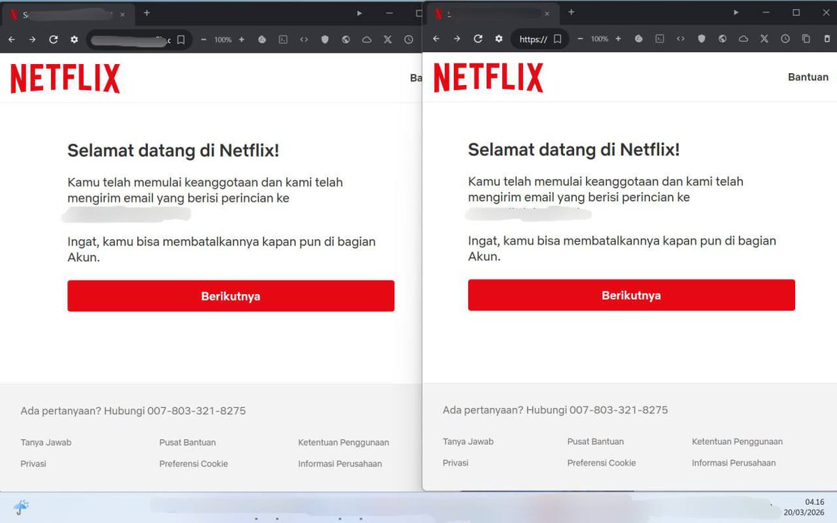
Task: Click the globe icon in left window toolbar
Action: [x=346, y=40]
